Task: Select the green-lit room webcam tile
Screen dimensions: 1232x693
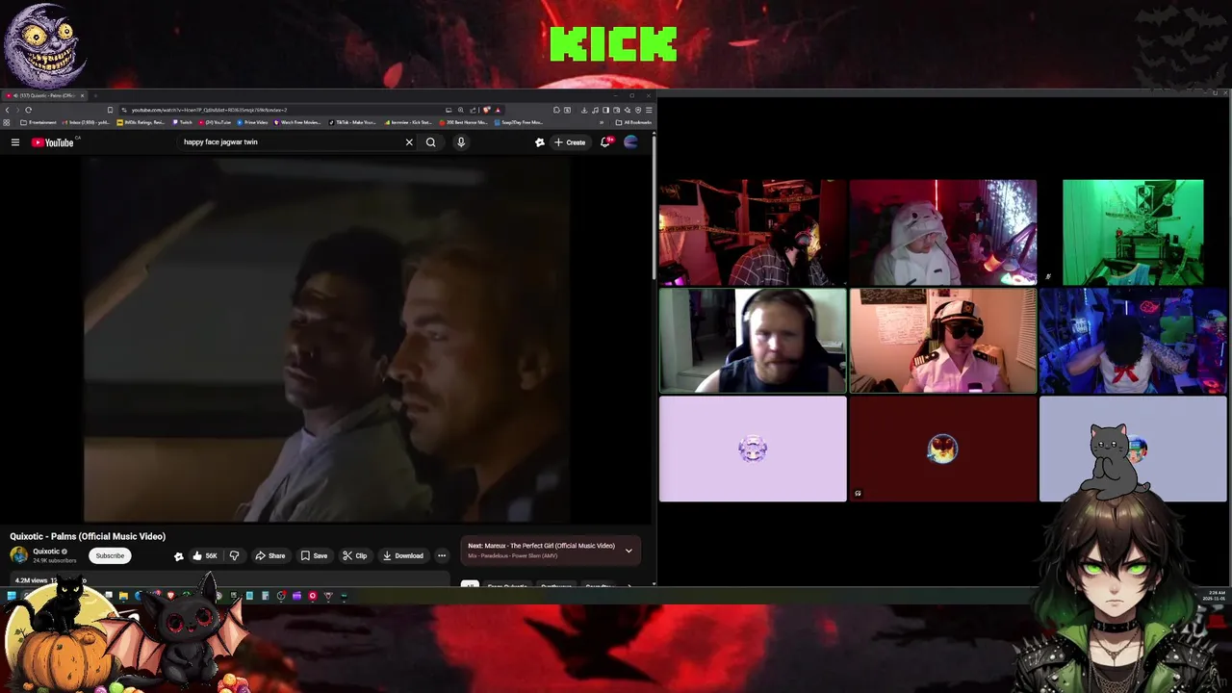Action: (x=1133, y=232)
